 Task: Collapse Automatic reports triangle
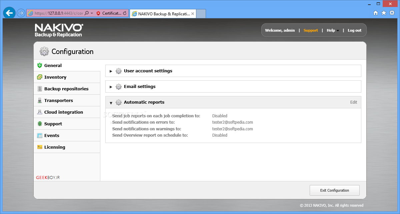click(x=111, y=103)
